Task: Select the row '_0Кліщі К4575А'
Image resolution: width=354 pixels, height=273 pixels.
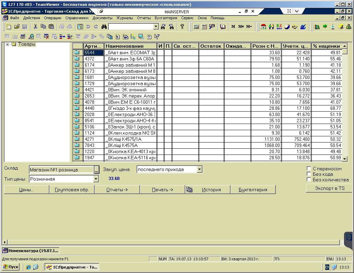Action: pos(207,145)
